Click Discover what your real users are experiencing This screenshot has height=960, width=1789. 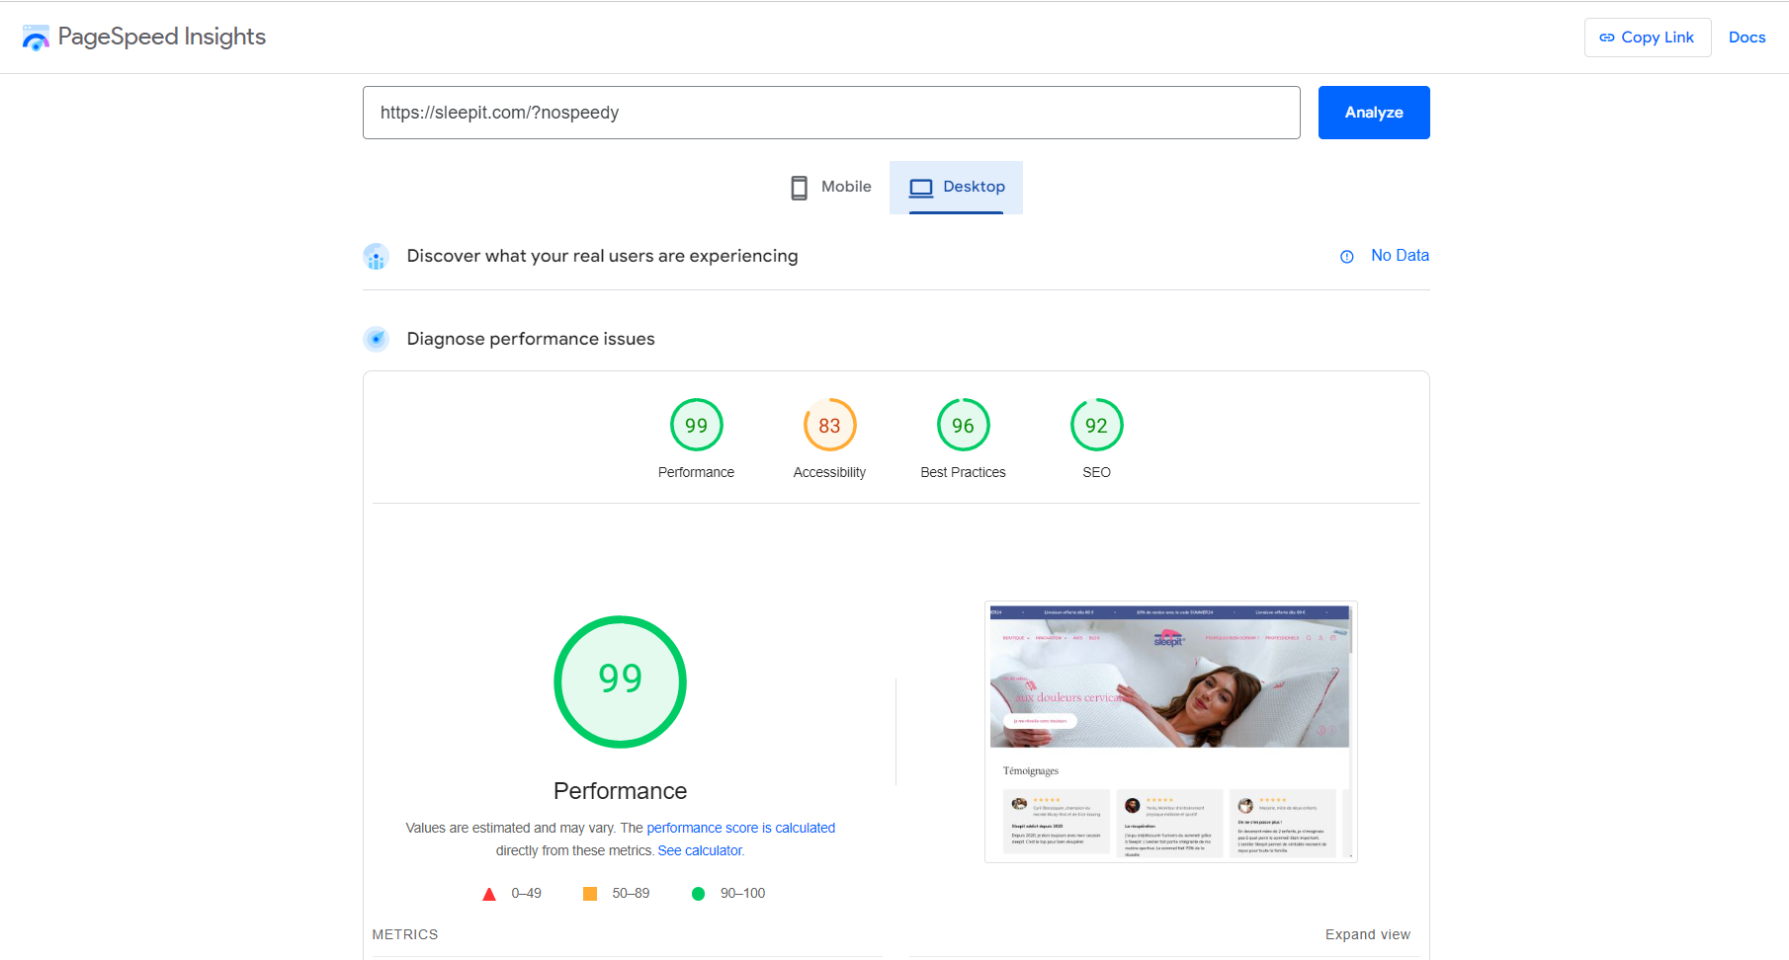pos(602,257)
